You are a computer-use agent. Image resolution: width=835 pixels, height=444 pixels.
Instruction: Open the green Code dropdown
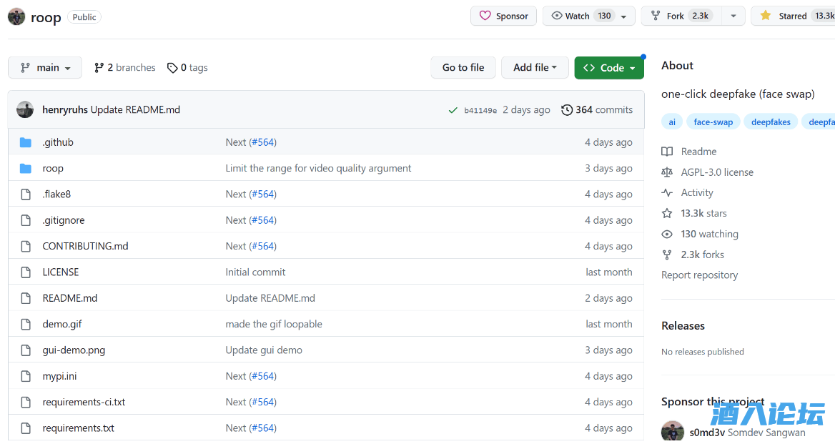coord(609,68)
